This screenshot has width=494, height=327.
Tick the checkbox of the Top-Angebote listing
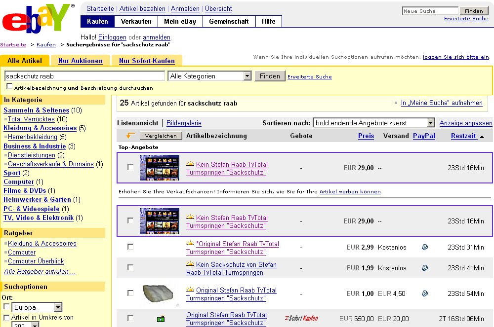pos(130,167)
